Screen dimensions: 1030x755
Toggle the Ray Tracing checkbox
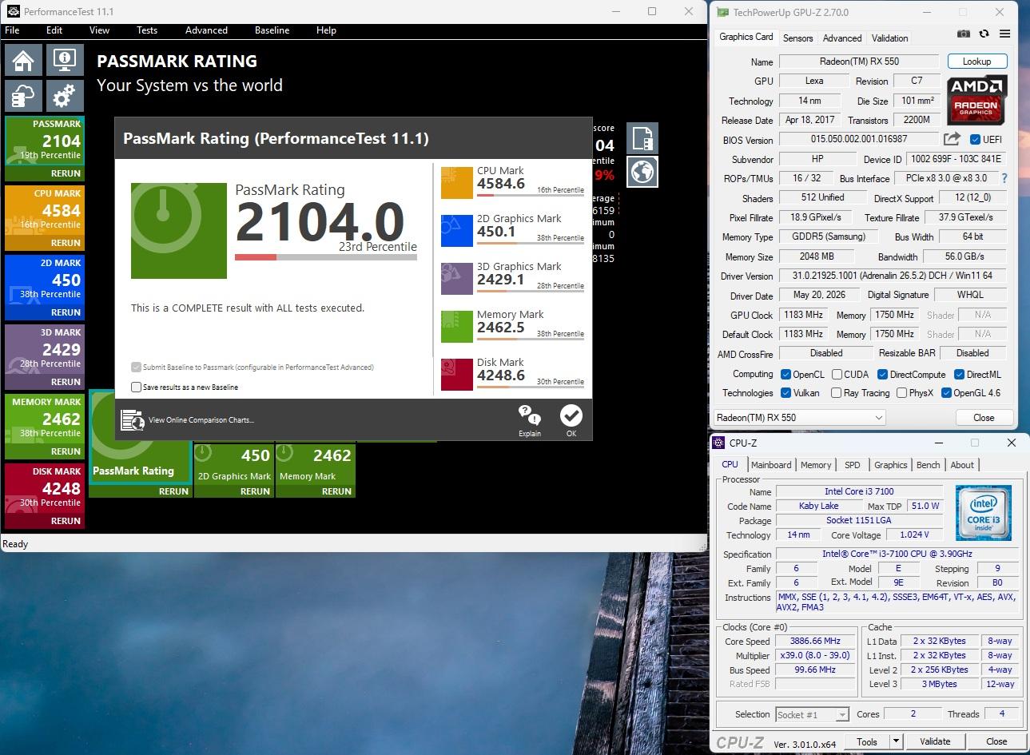(x=836, y=393)
